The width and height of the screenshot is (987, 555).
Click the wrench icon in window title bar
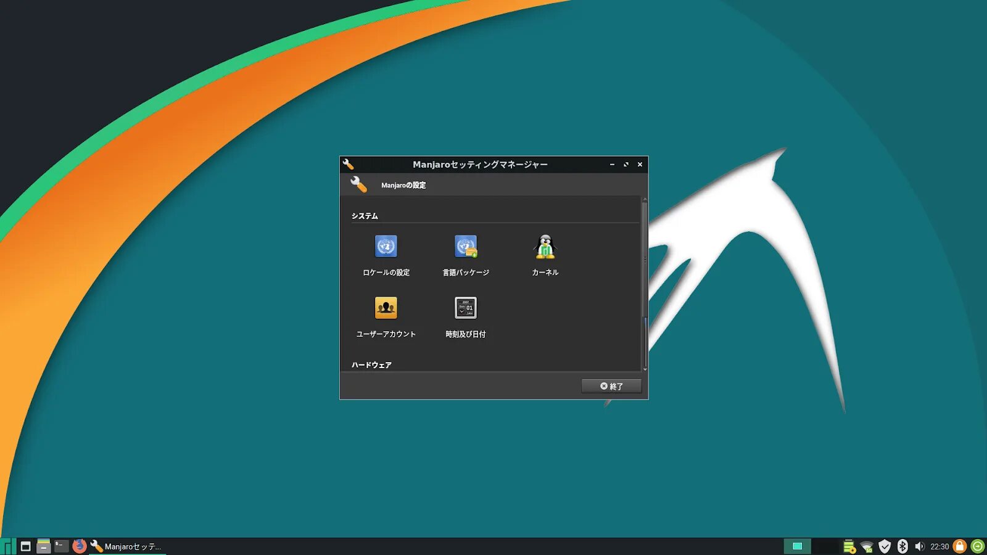point(348,164)
